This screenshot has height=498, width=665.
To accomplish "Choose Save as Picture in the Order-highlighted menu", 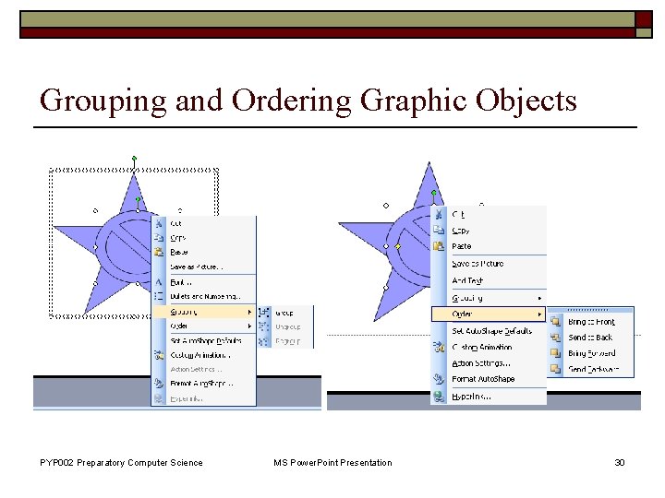I will pos(478,264).
